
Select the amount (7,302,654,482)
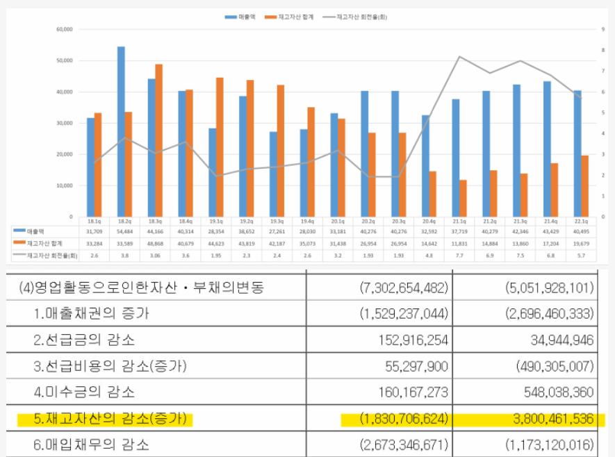pos(404,288)
